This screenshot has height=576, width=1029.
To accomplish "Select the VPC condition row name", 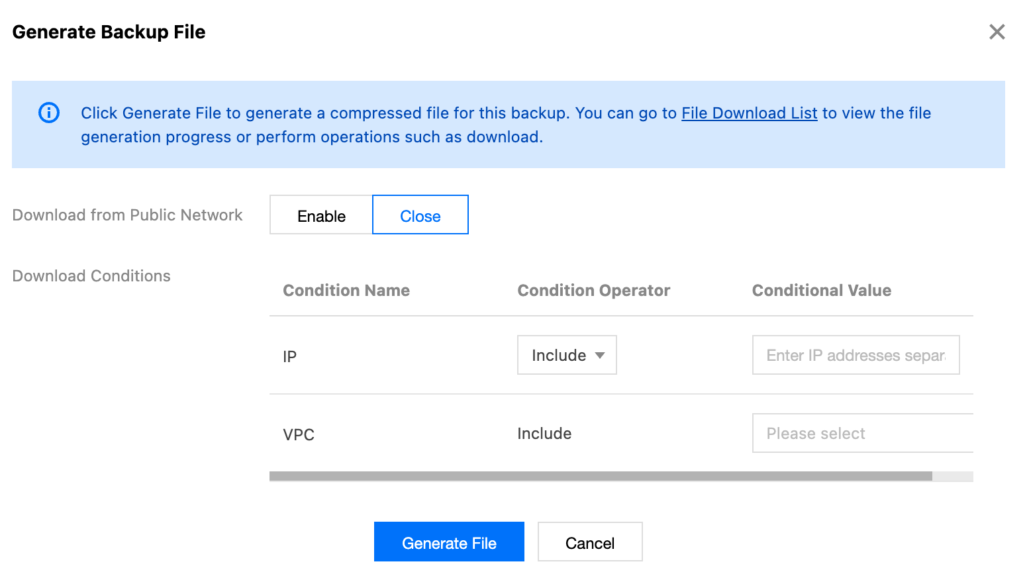I will (x=299, y=435).
